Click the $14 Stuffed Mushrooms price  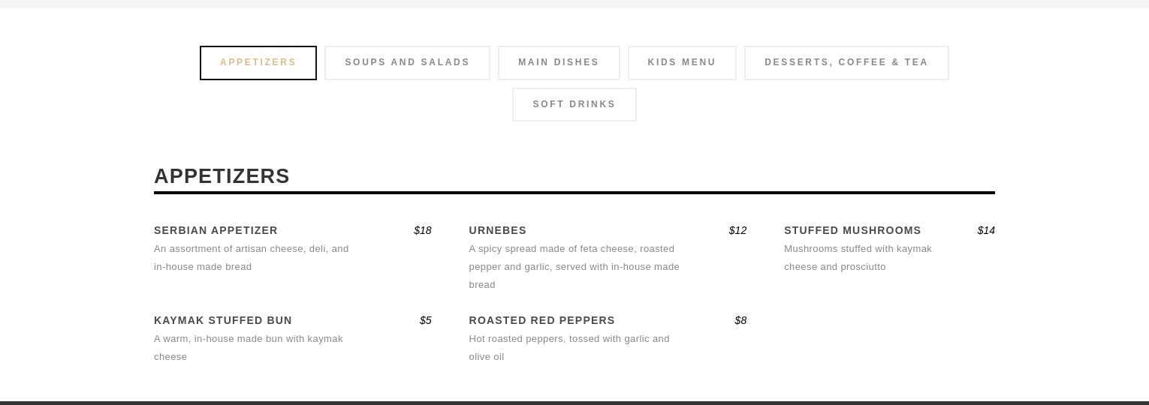[986, 230]
